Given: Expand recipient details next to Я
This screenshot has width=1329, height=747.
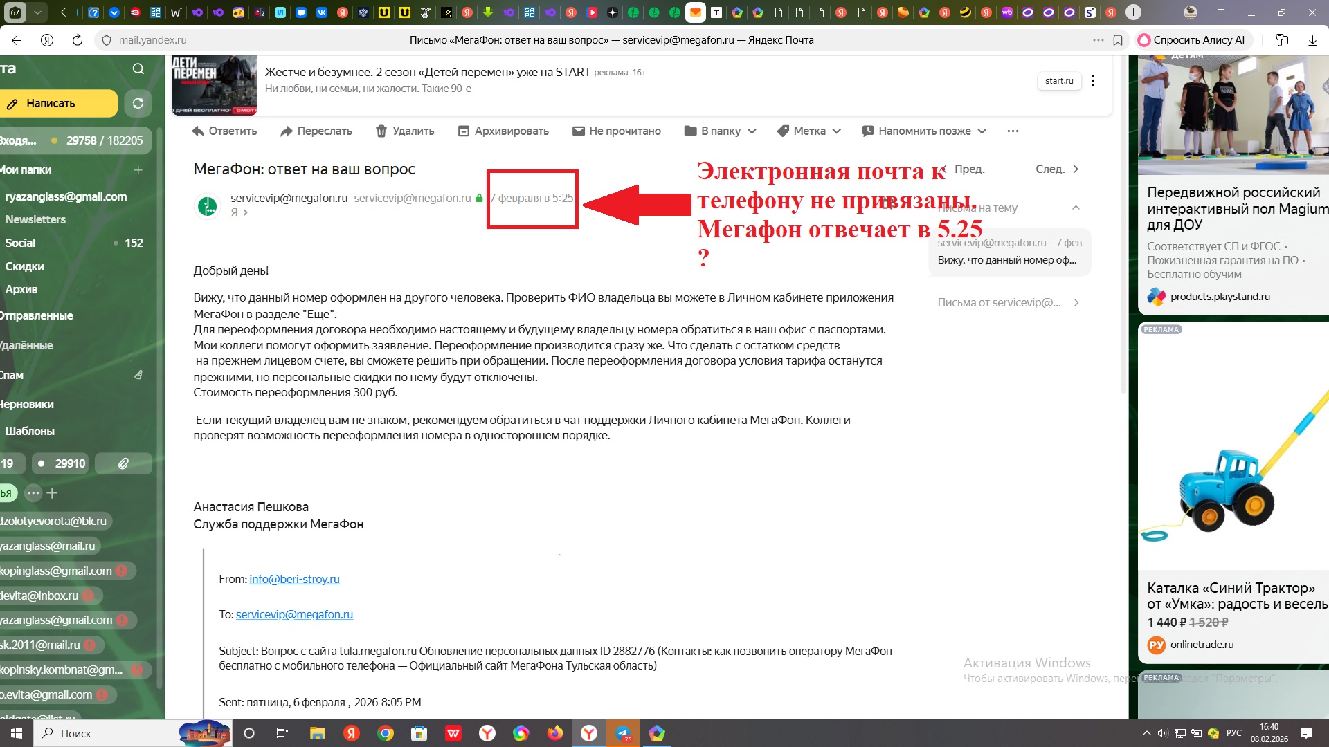Looking at the screenshot, I should coord(245,212).
